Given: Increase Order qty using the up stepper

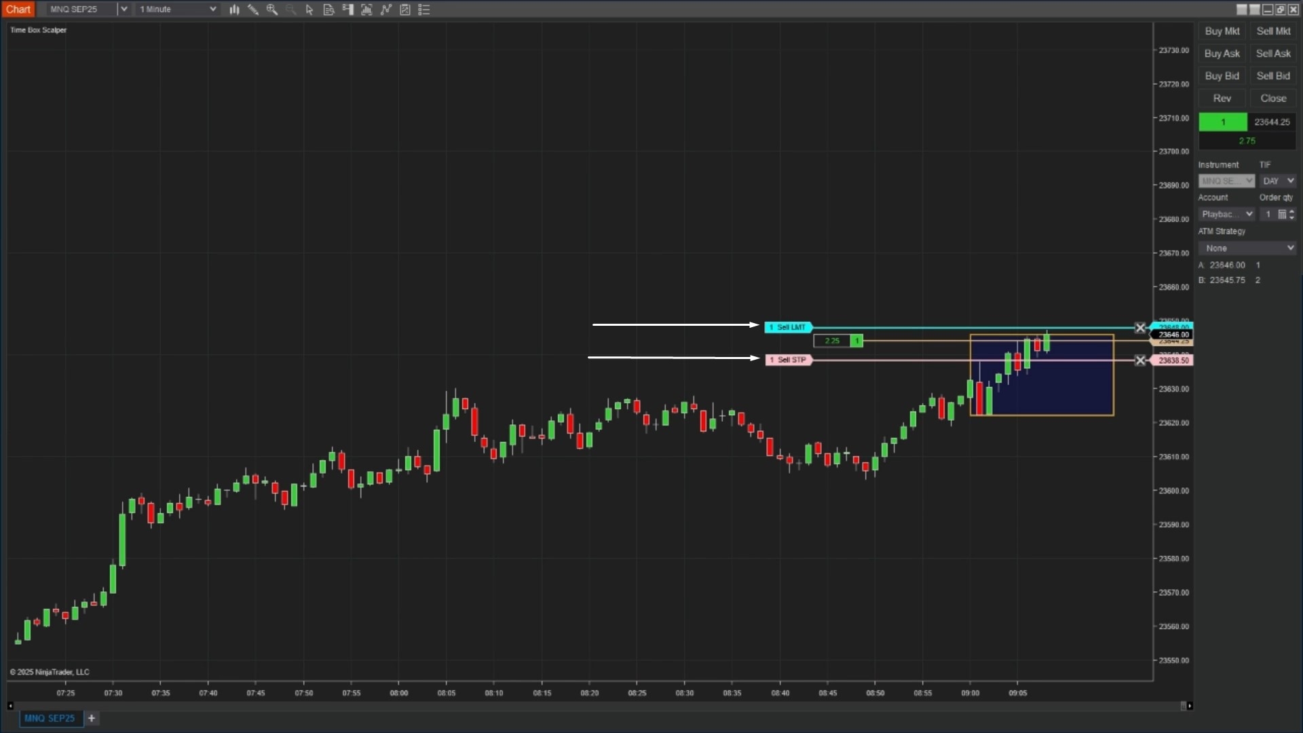Looking at the screenshot, I should click(1291, 210).
